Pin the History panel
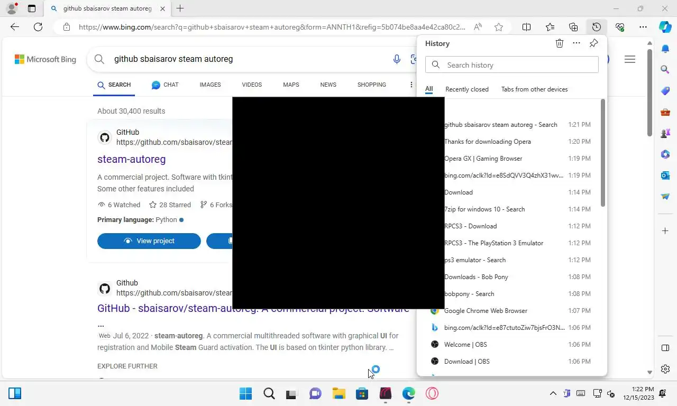The image size is (677, 406). pos(593,43)
